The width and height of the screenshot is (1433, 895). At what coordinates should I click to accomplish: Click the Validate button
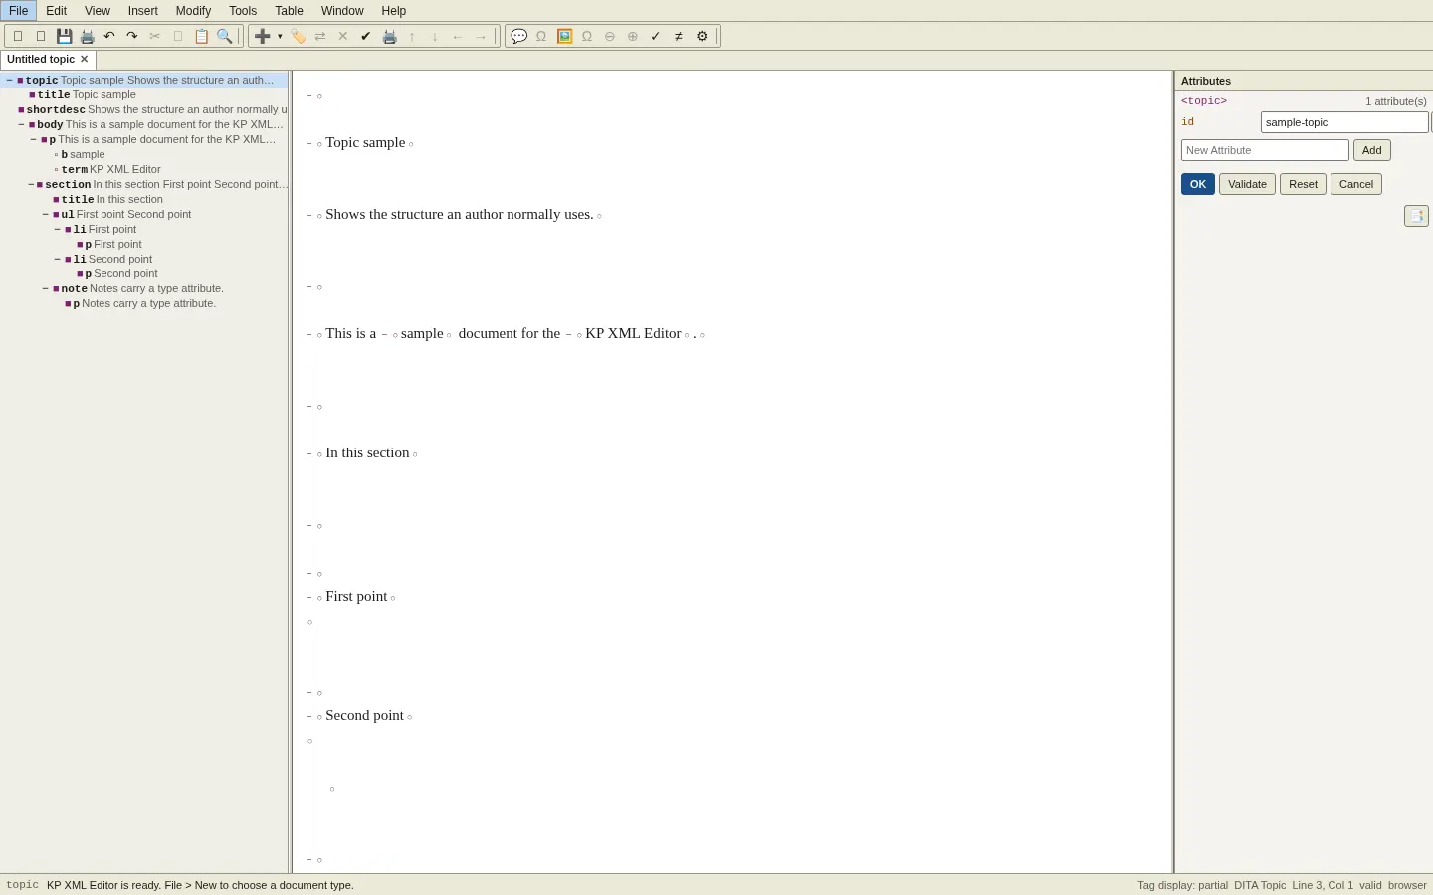pos(1247,184)
